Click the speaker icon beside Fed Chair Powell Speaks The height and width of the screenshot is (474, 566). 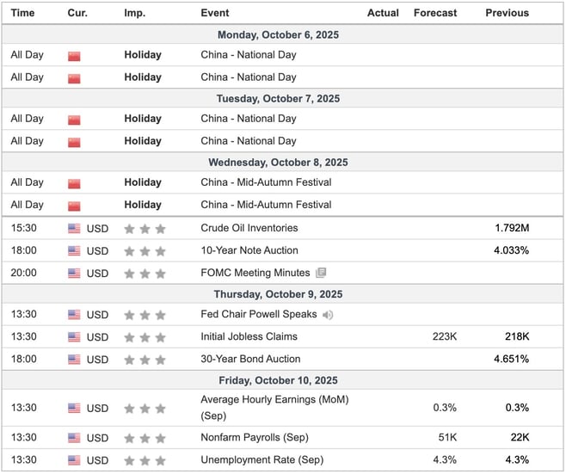328,315
